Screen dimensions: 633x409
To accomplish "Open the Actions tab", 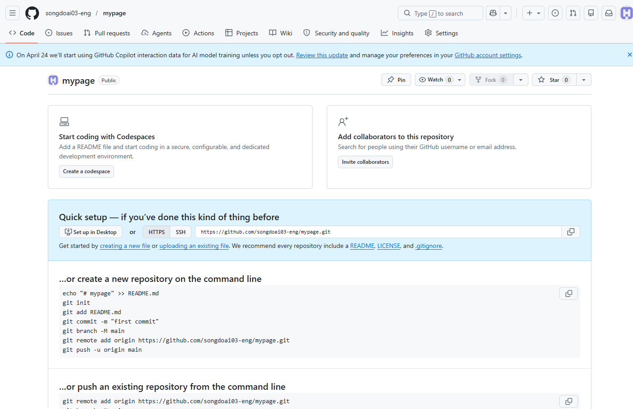I will click(x=198, y=33).
